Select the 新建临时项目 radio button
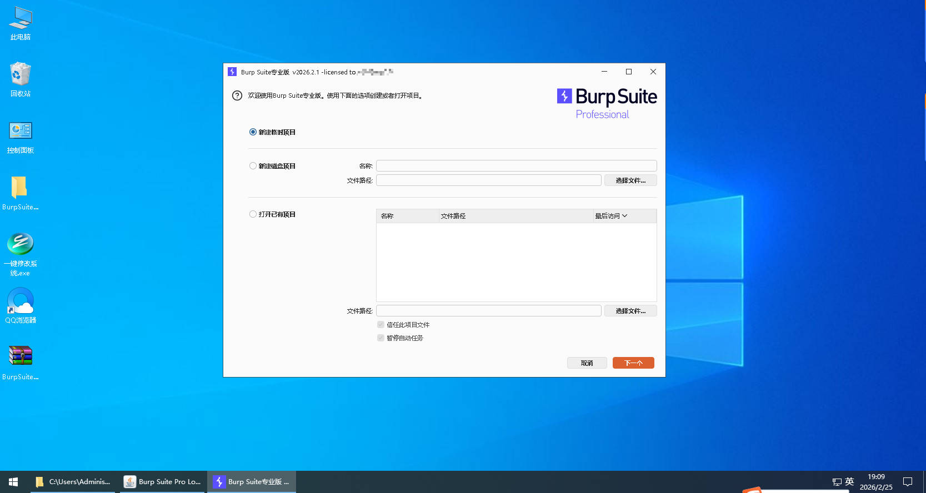The image size is (926, 493). pyautogui.click(x=253, y=132)
